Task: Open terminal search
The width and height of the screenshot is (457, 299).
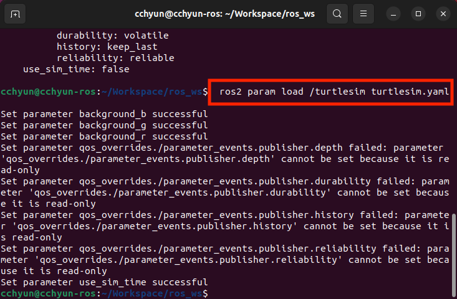Action: point(337,14)
